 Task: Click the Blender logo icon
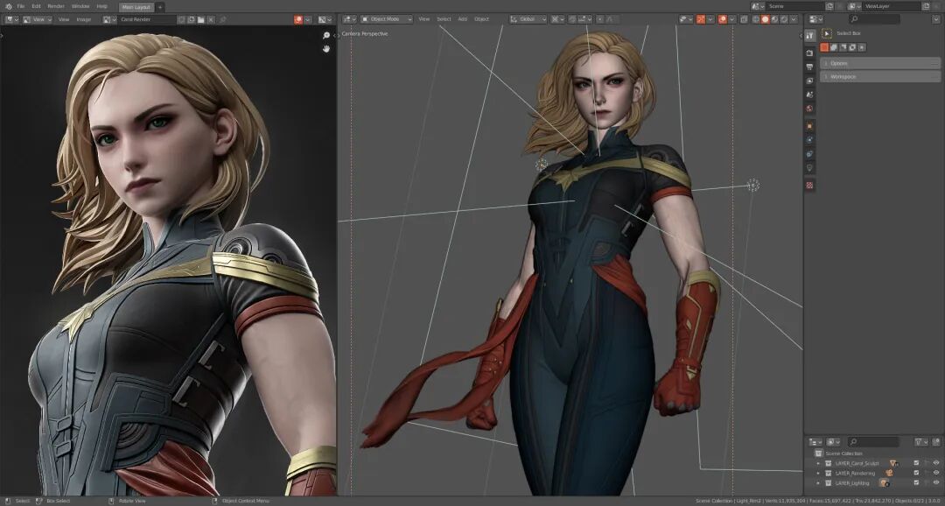[9, 7]
